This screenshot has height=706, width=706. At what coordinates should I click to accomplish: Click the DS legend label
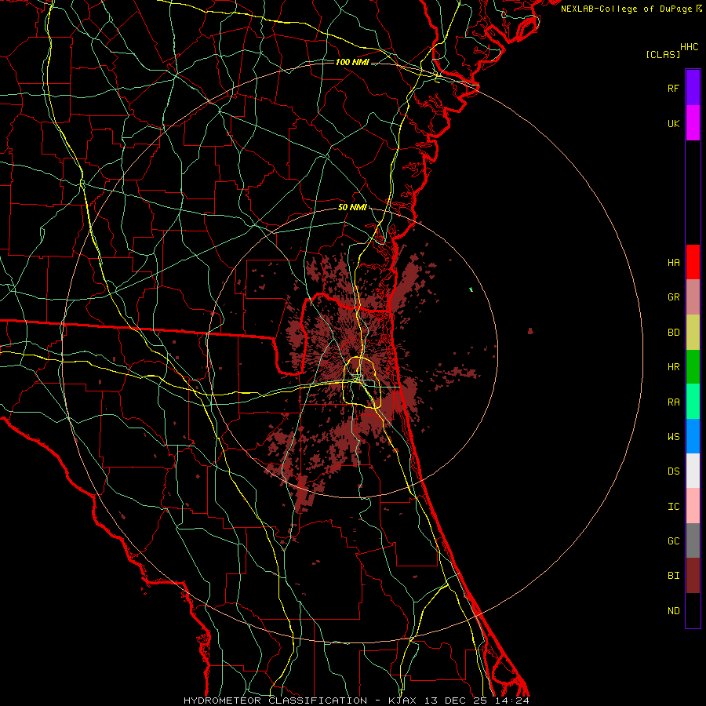click(673, 471)
